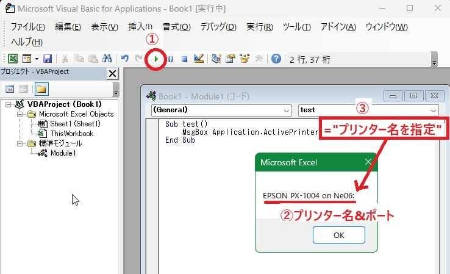Click the View Microsoft Excel icon
Screen dimensions: 450x274
point(12,59)
